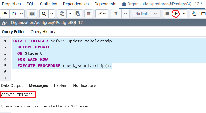Open the No limit rows combo box

(x=146, y=14)
